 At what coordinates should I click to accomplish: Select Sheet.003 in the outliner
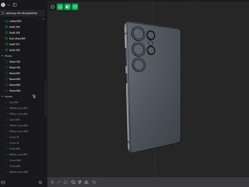click(x=15, y=85)
